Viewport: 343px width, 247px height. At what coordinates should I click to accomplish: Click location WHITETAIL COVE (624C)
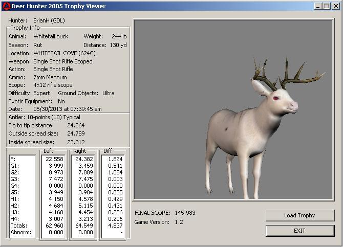tap(65, 53)
